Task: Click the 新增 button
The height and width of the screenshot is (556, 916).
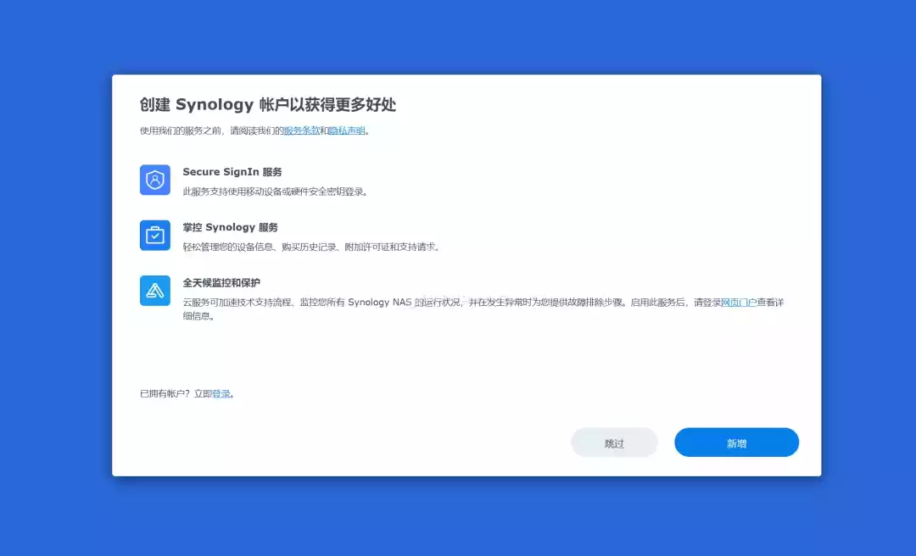Action: click(736, 442)
